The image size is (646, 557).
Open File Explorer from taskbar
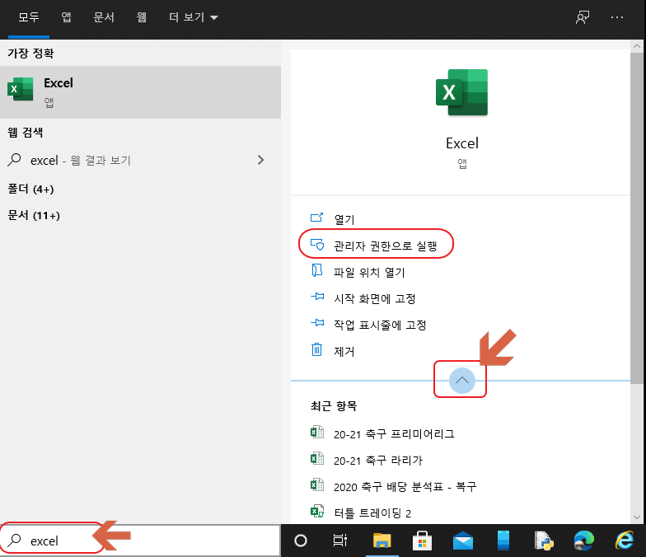[382, 541]
